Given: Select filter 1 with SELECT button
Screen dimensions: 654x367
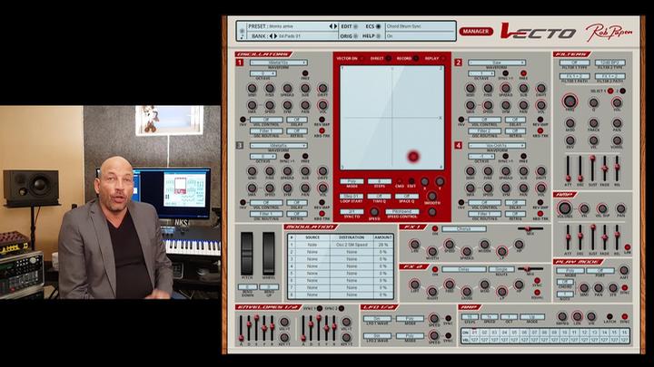Looking at the screenshot, I should [x=610, y=91].
